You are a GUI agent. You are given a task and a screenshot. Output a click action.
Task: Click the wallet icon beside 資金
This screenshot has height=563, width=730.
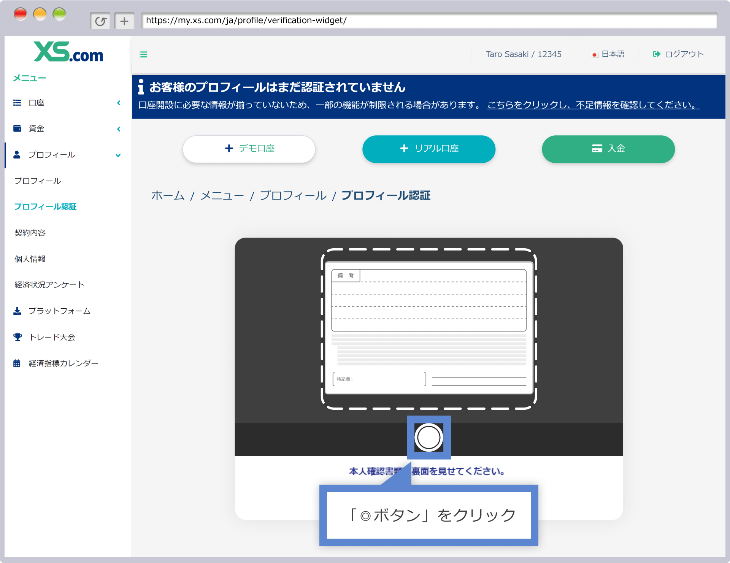[17, 128]
